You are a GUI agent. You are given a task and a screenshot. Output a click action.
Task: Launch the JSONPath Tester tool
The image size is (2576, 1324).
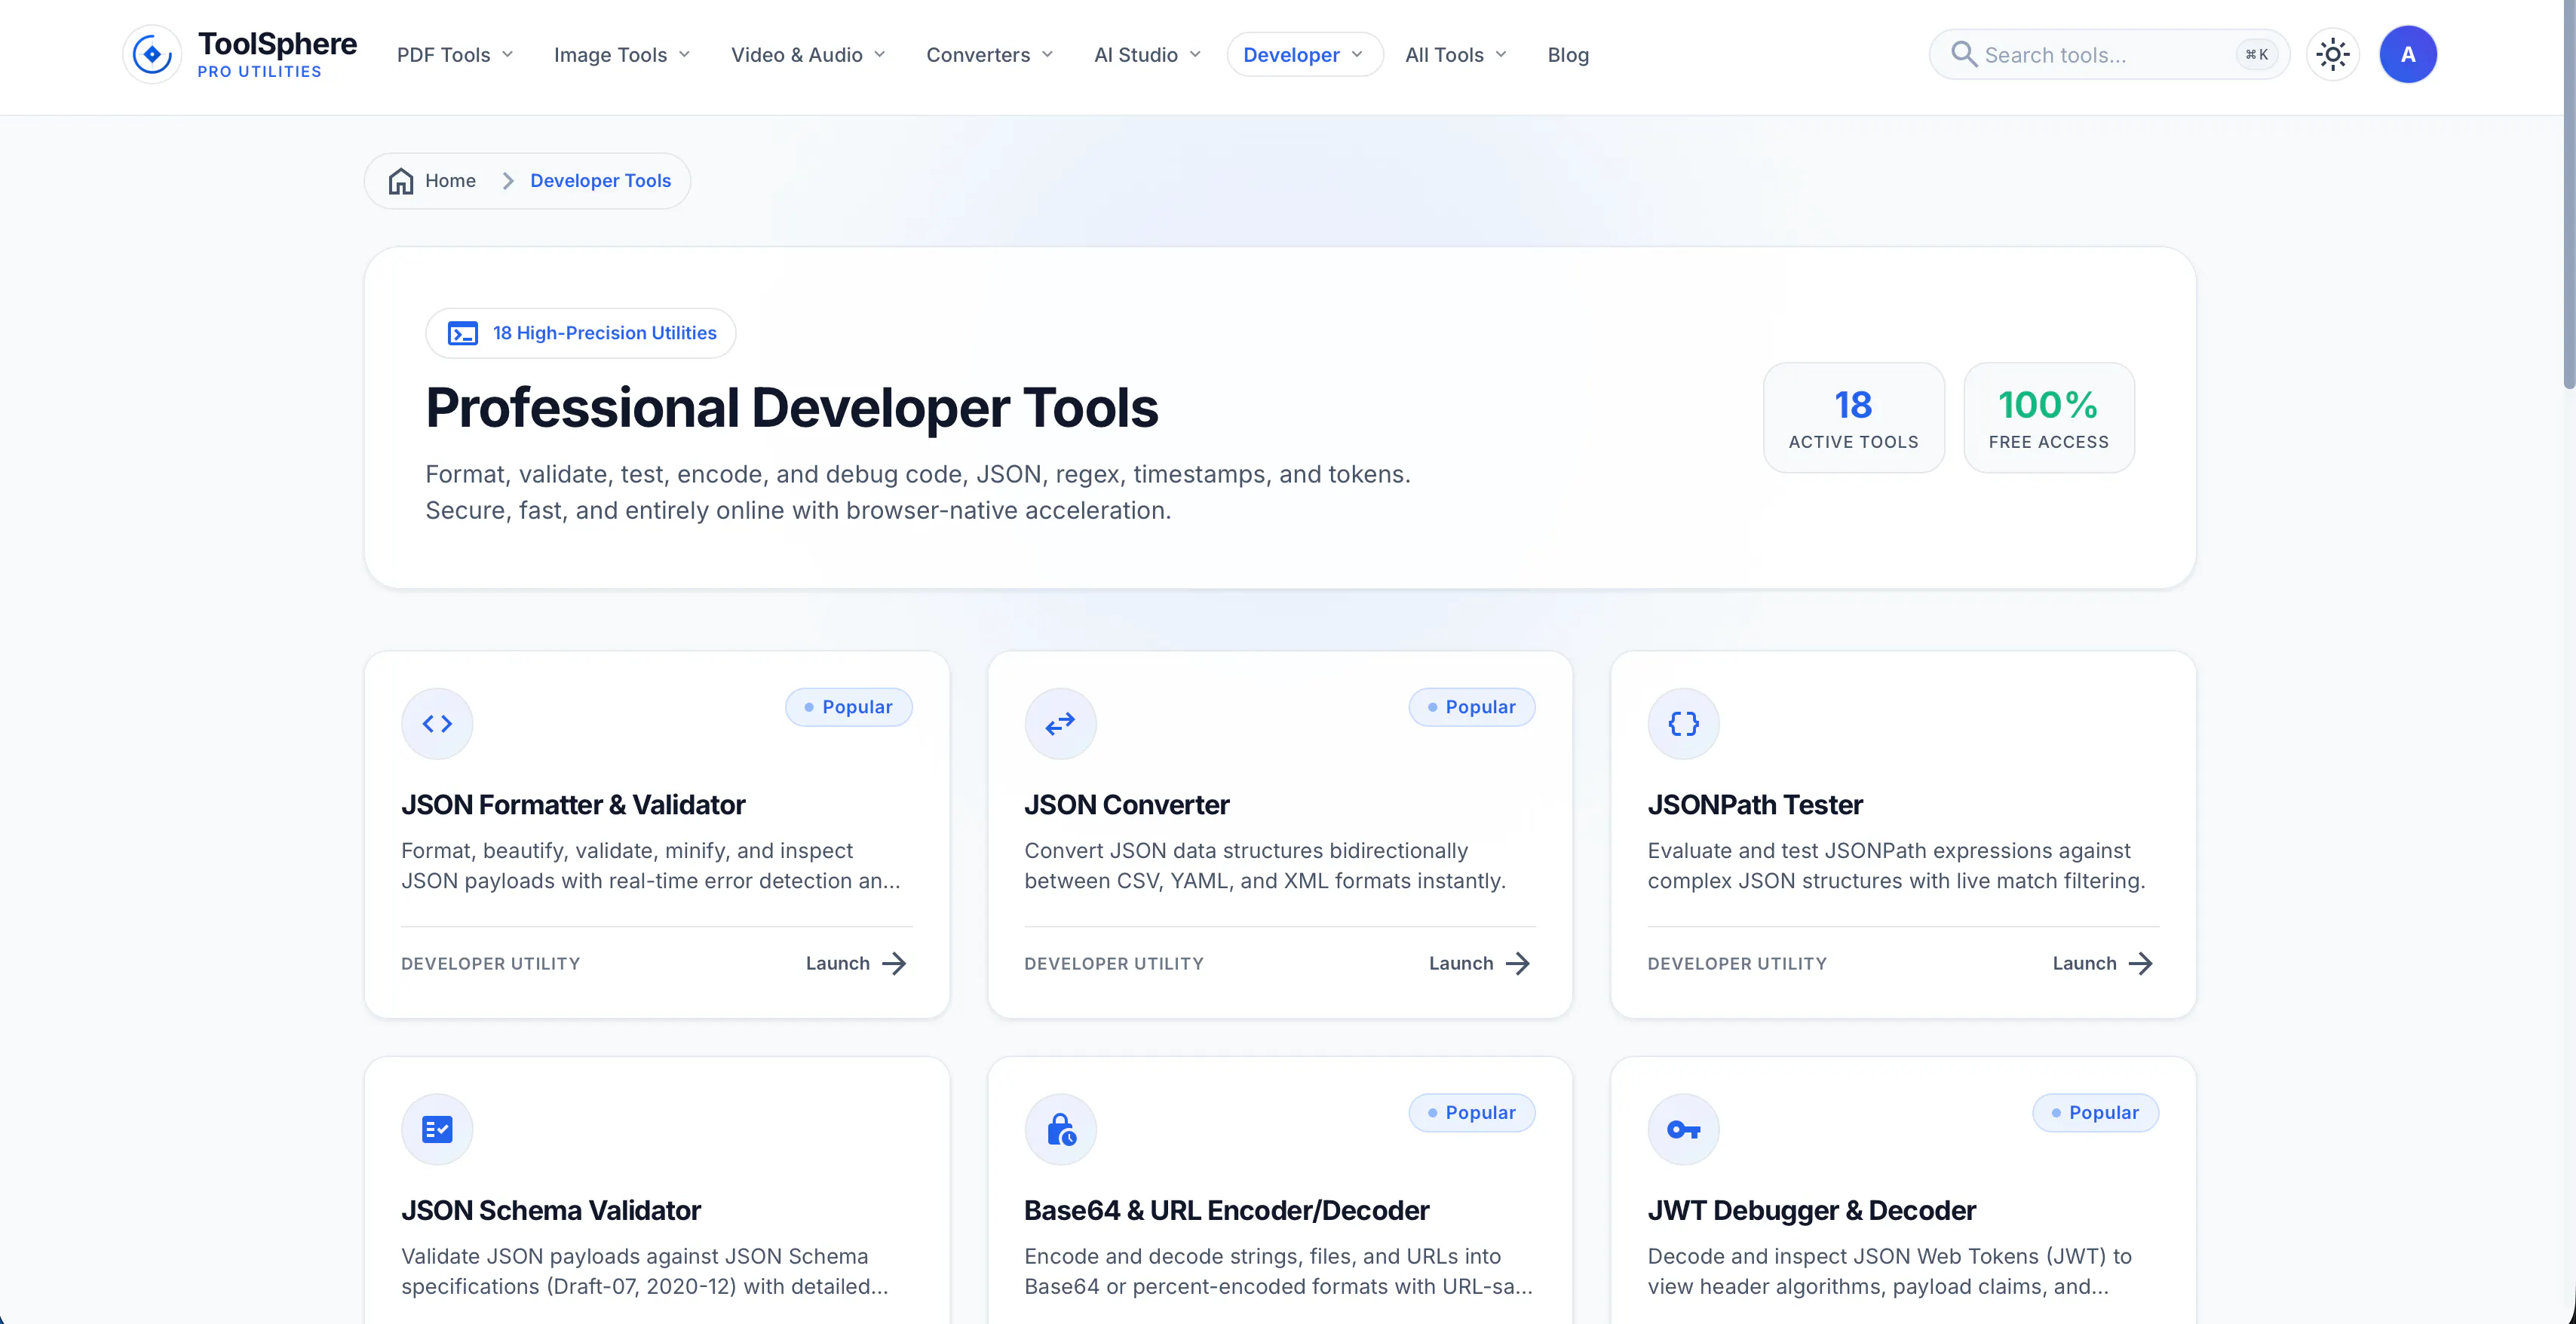[x=2102, y=964]
